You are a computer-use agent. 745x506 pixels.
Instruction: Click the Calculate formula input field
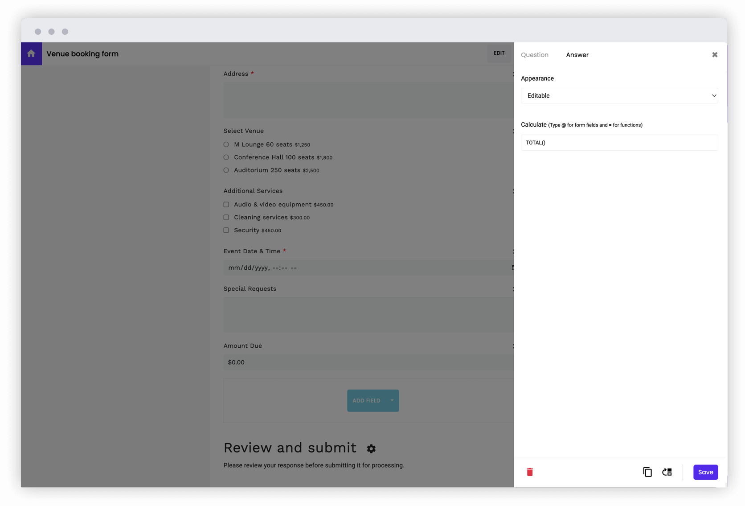pyautogui.click(x=619, y=143)
